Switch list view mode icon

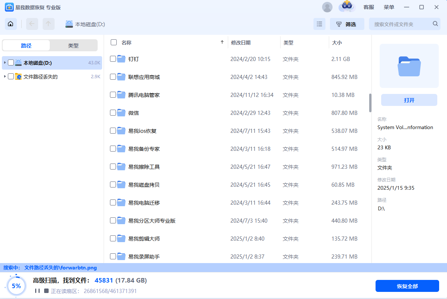pyautogui.click(x=319, y=24)
